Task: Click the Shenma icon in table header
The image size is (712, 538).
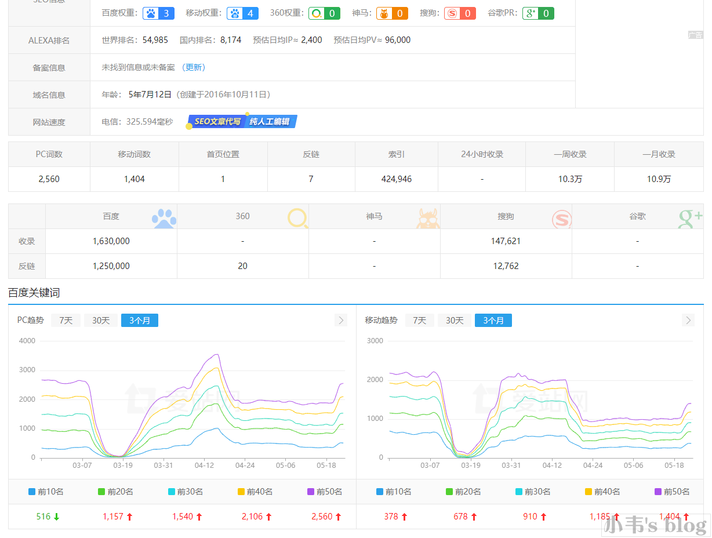Action: [428, 217]
